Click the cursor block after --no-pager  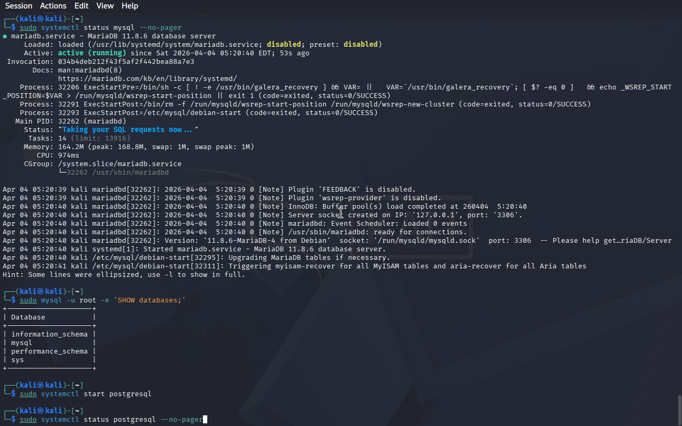click(205, 420)
